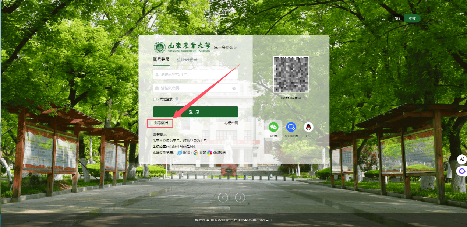The height and width of the screenshot is (227, 467).
Task: Click the help question mark beside 7-day login
Action: coord(177,99)
